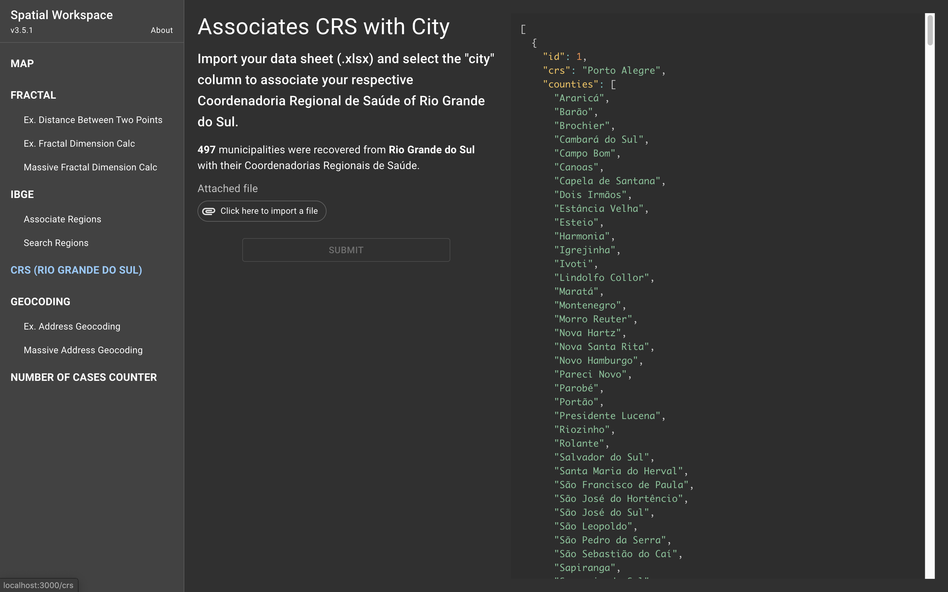This screenshot has height=592, width=948.
Task: Go to Massive Address Geocoding
Action: (83, 350)
